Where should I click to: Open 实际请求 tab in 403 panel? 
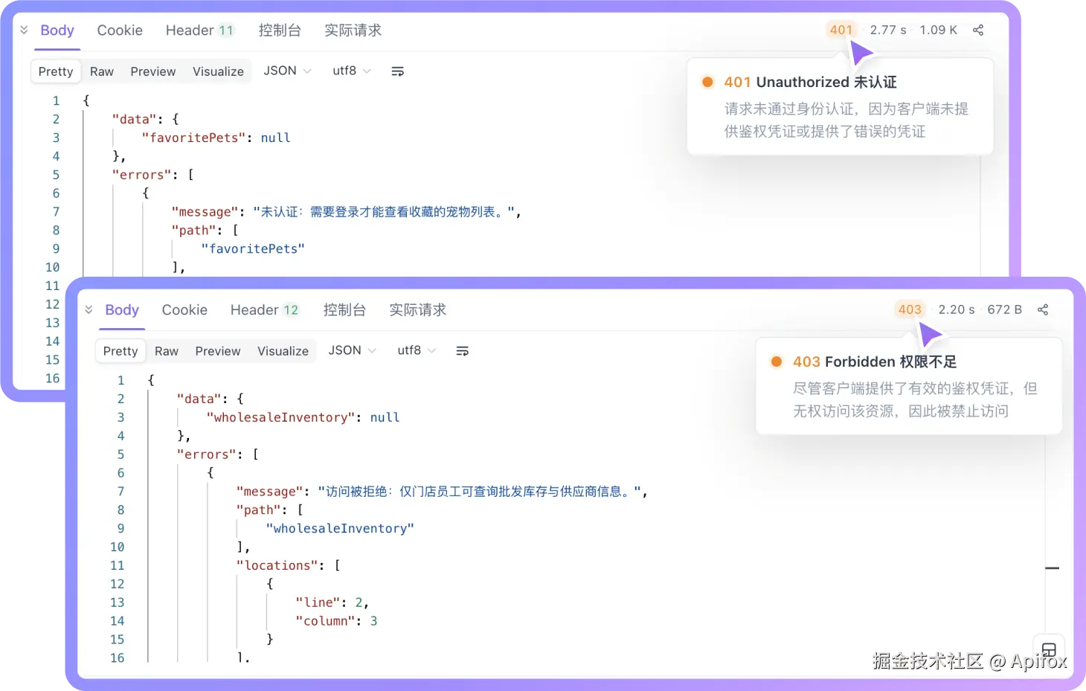click(x=417, y=310)
